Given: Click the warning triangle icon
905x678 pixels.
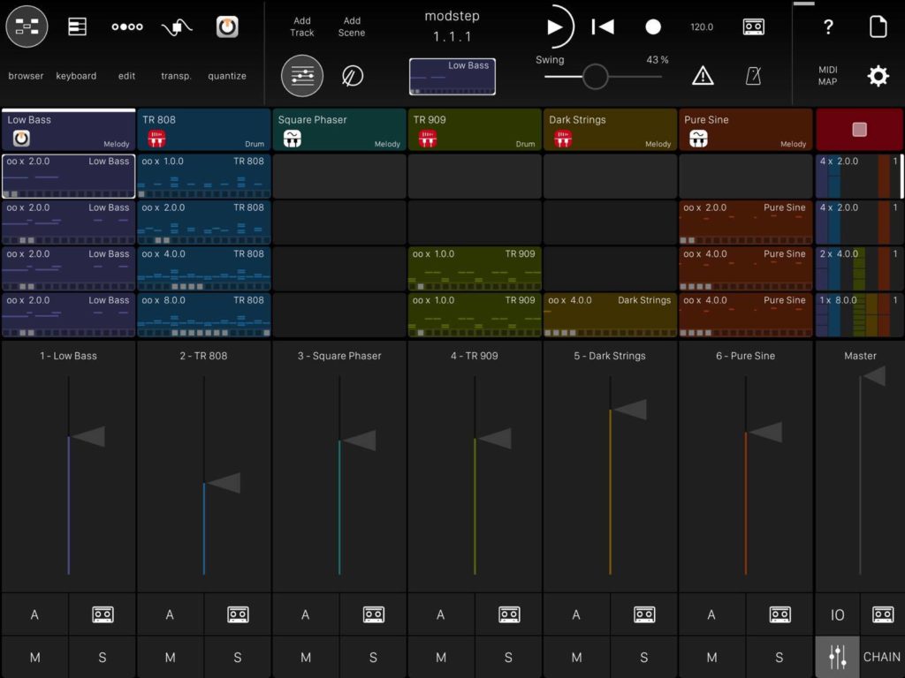Looking at the screenshot, I should click(703, 76).
